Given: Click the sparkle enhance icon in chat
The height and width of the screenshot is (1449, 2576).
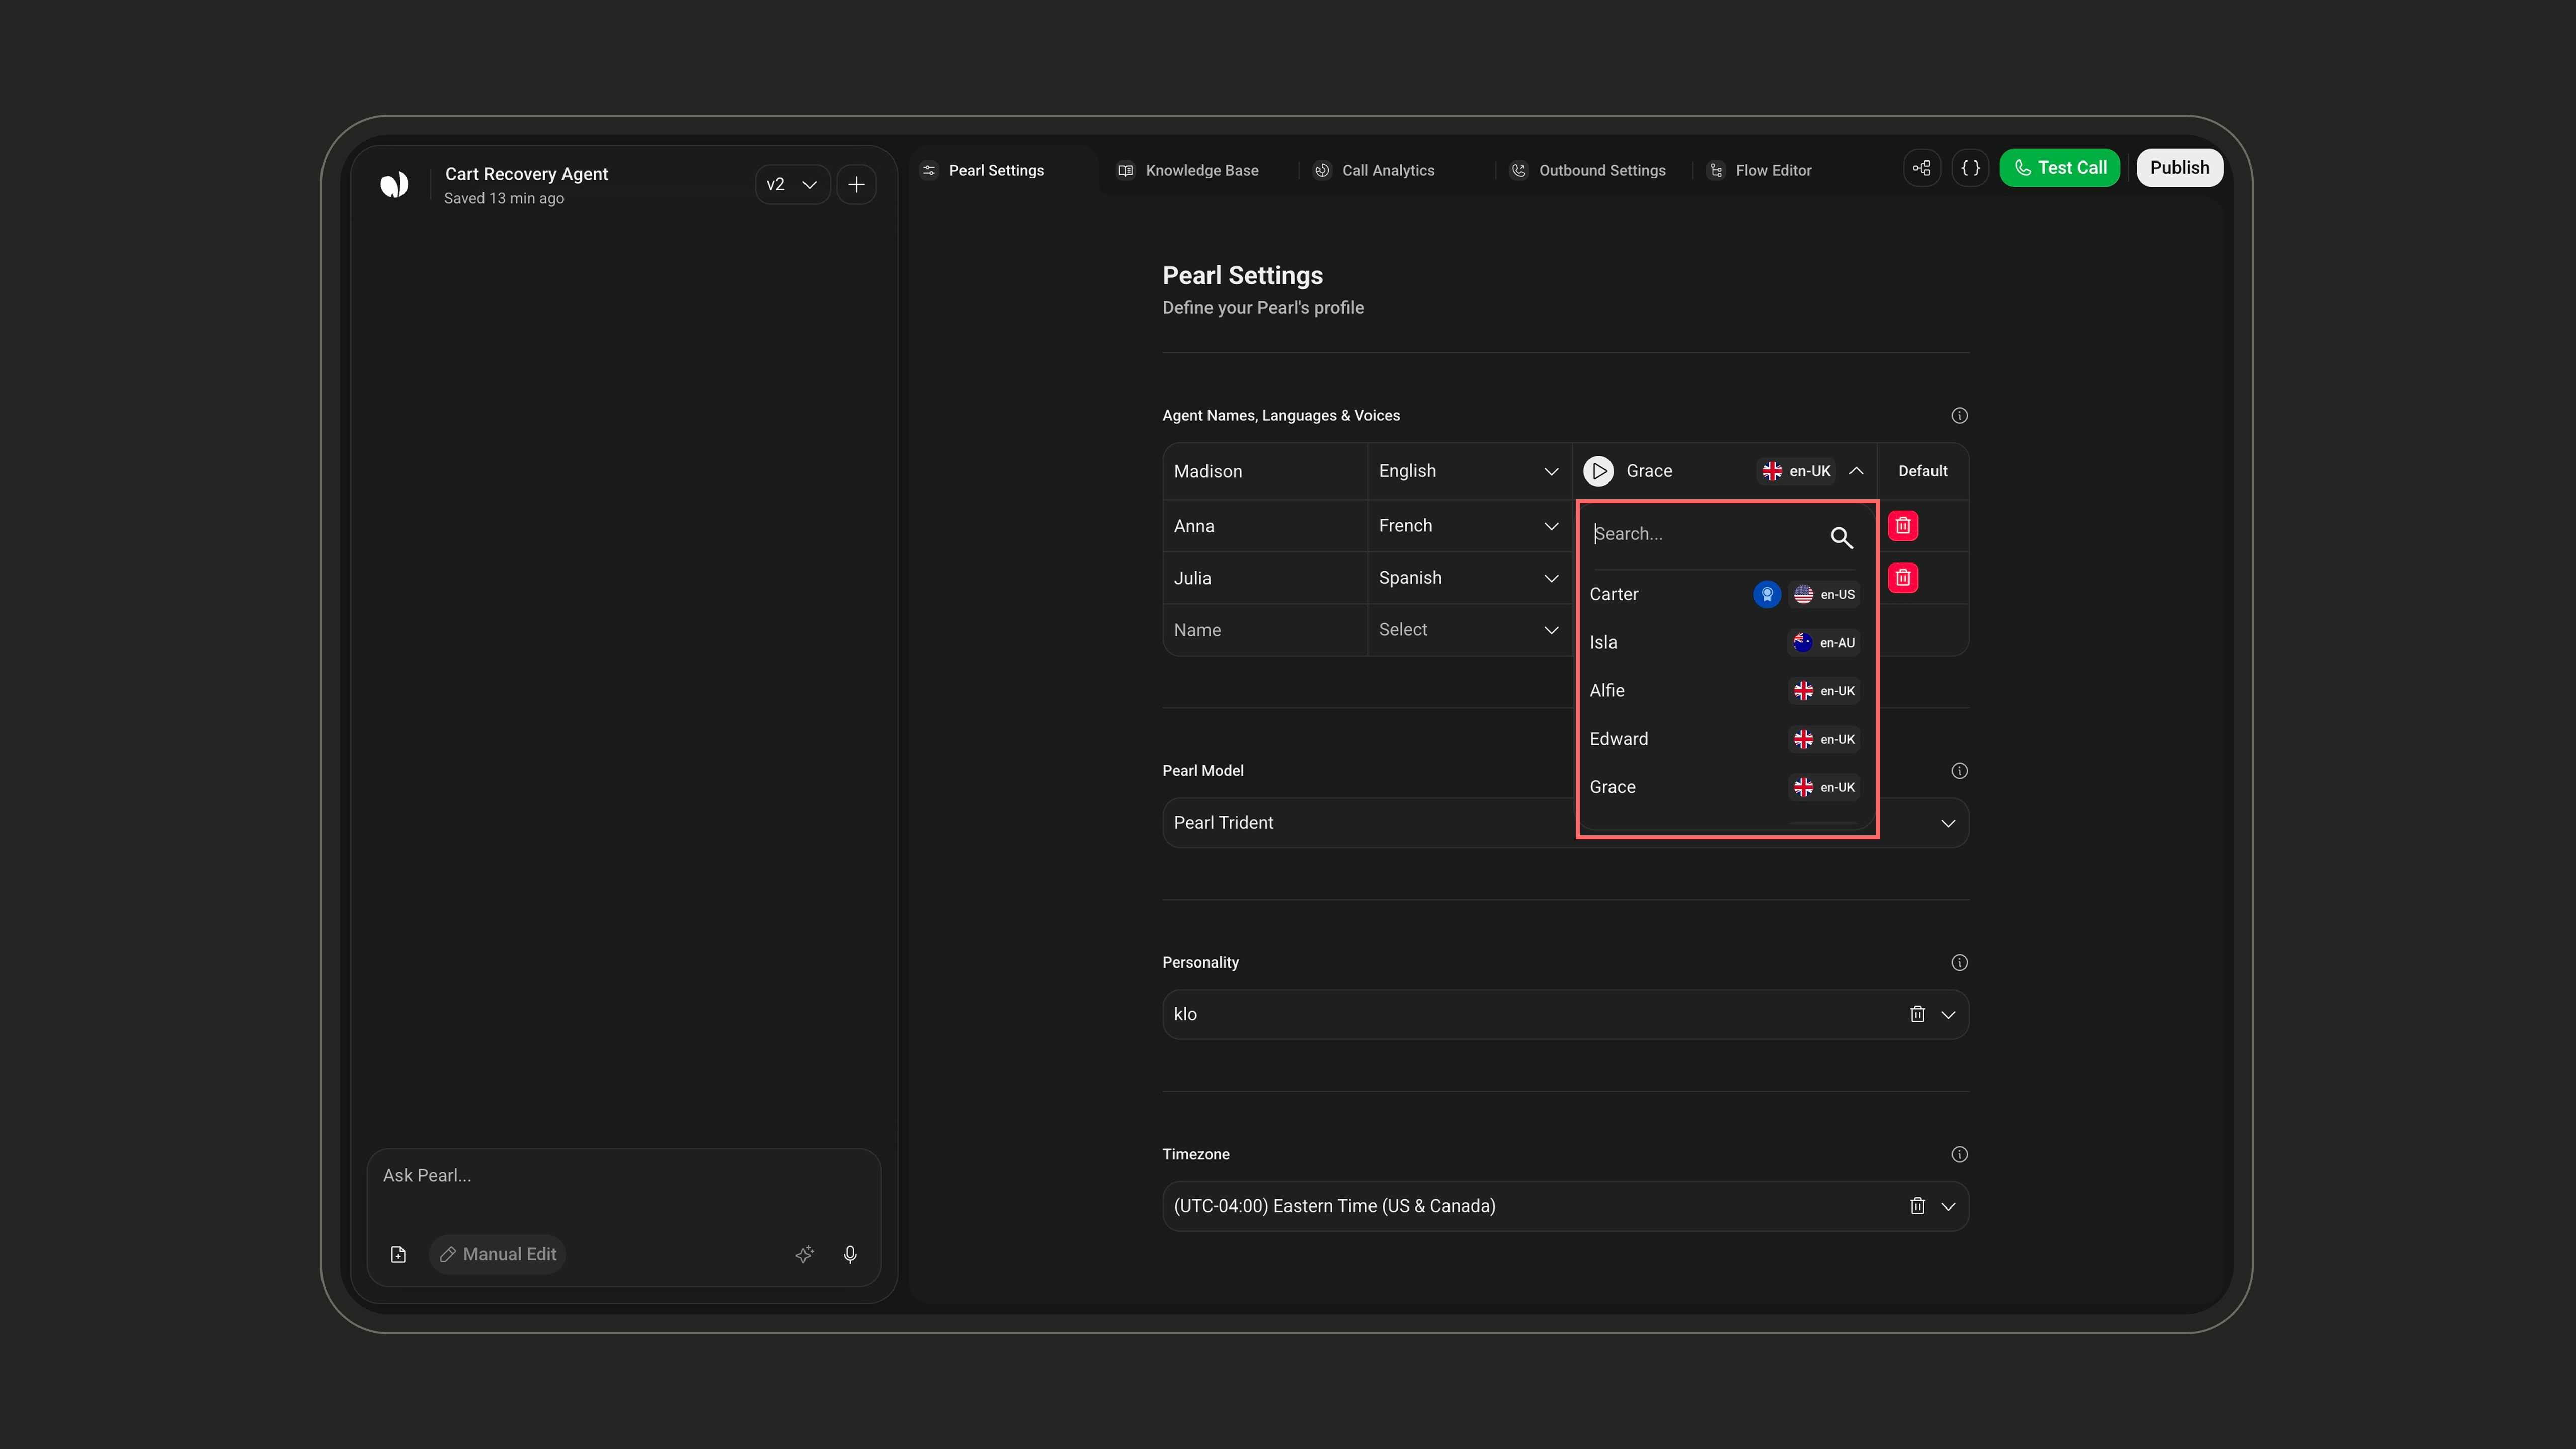Looking at the screenshot, I should 804,1254.
